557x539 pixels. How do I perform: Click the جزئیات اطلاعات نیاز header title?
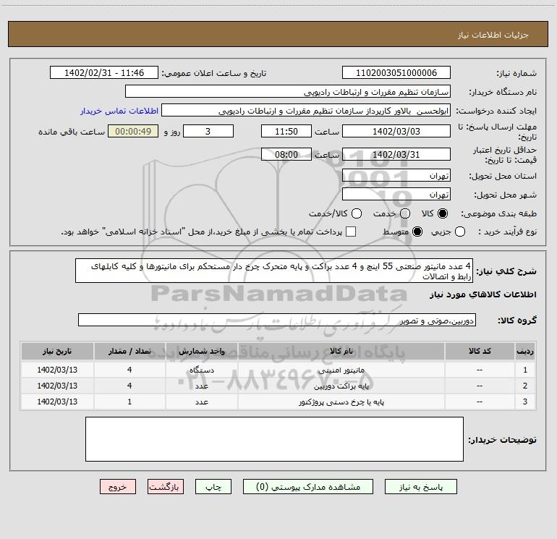(x=493, y=35)
